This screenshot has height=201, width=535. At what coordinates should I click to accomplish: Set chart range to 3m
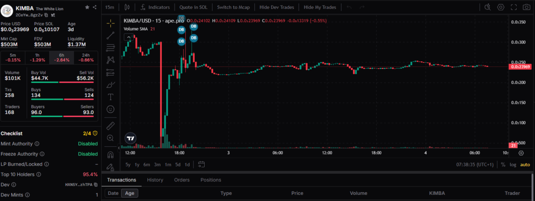pyautogui.click(x=157, y=164)
